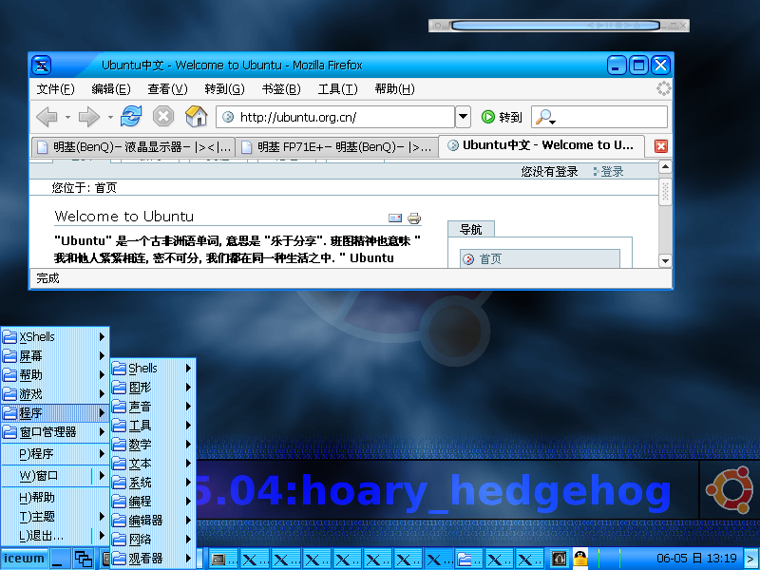Click the email-this-page envelope icon
This screenshot has width=760, height=570.
395,218
